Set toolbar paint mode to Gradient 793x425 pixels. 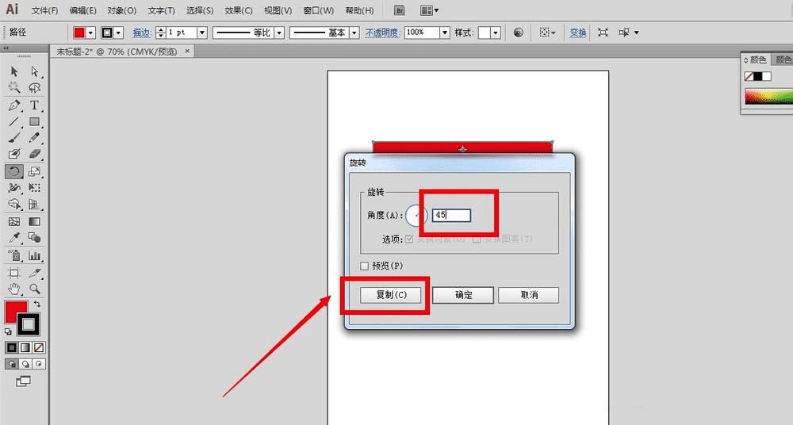[x=25, y=347]
